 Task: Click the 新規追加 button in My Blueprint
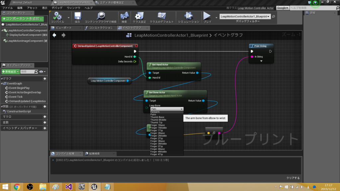pos(10,72)
